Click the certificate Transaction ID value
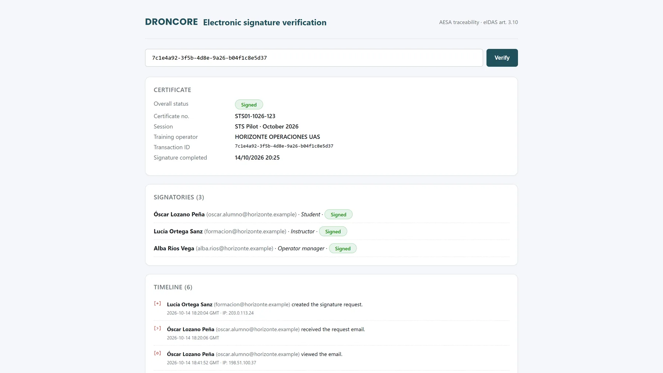 pyautogui.click(x=284, y=146)
